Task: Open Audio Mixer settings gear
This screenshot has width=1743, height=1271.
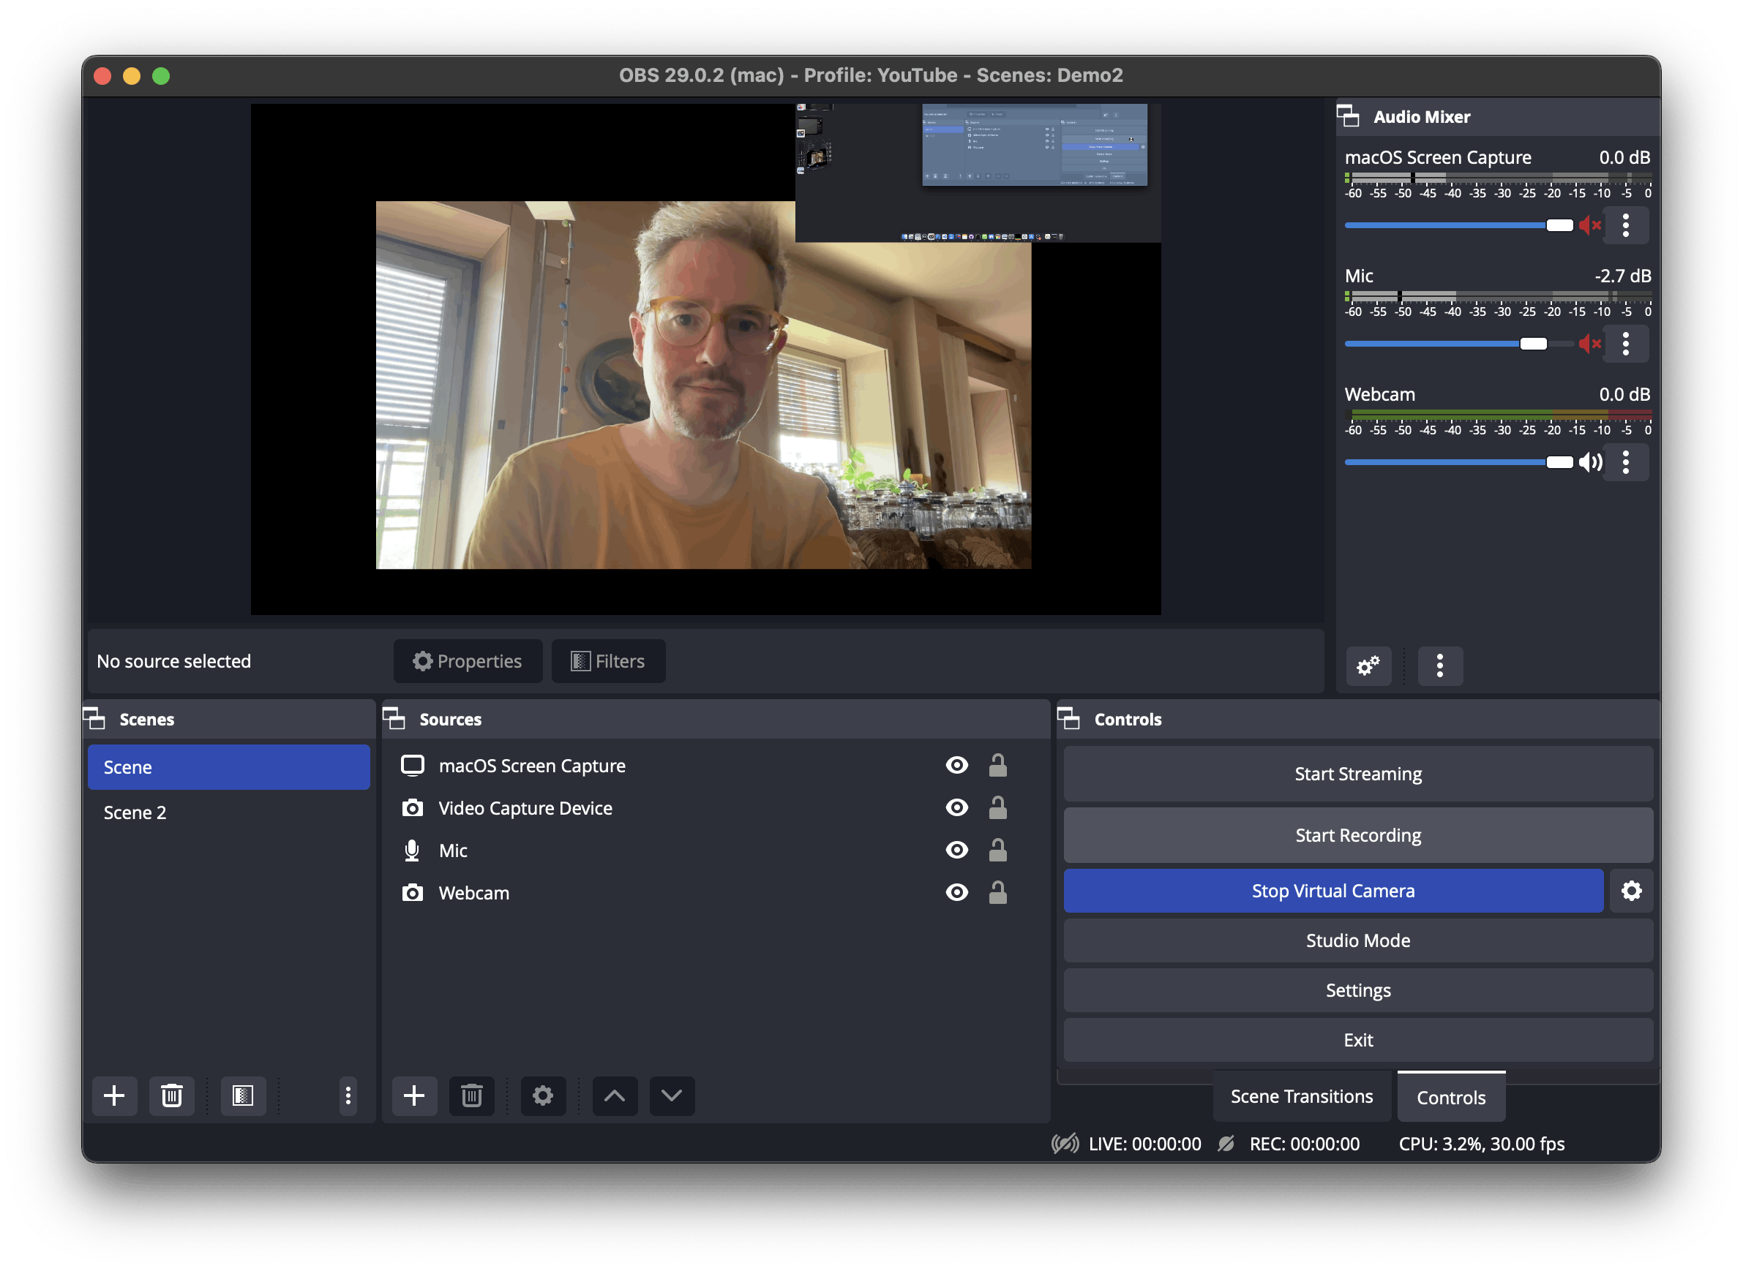Action: 1367,665
